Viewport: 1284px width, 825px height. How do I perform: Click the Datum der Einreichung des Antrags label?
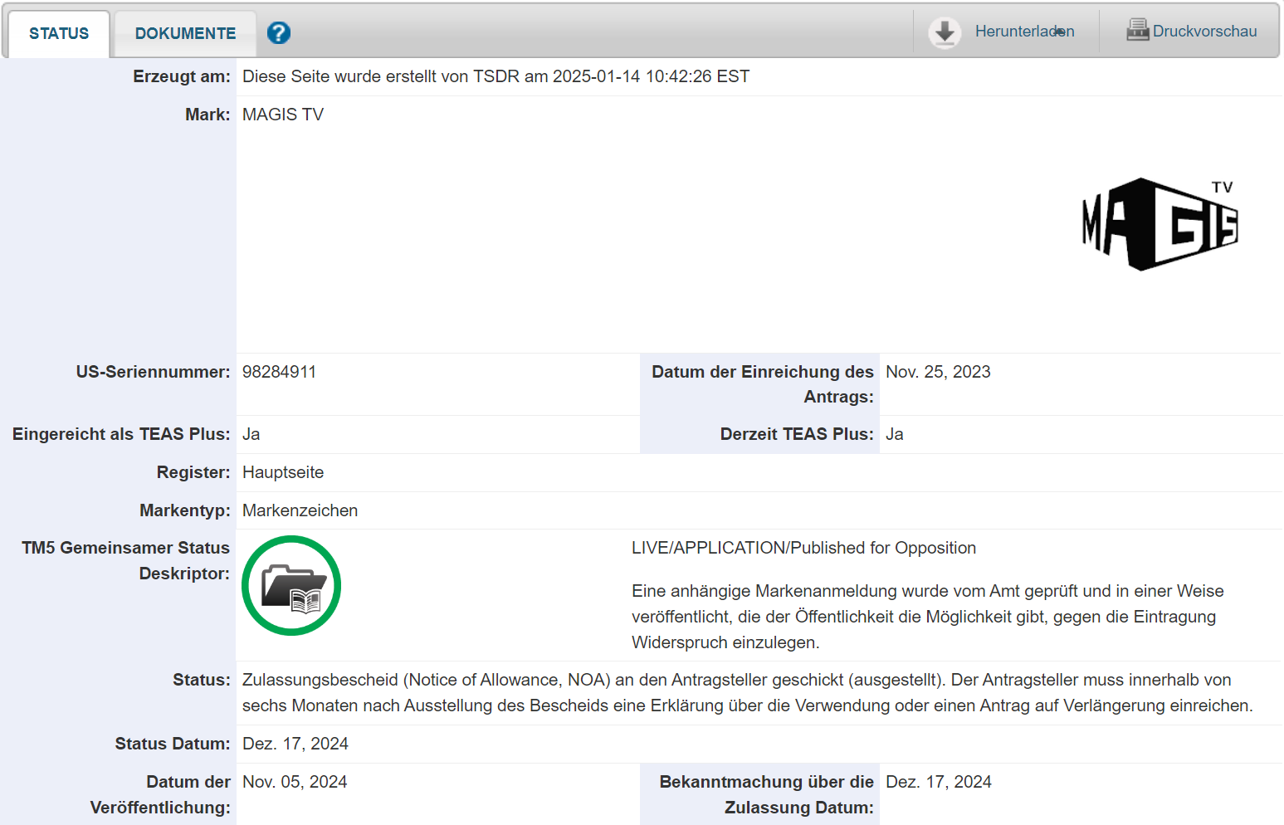click(x=762, y=384)
